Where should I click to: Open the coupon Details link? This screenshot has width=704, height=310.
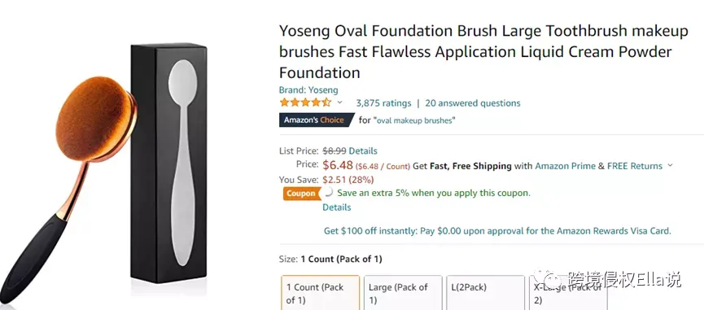point(337,207)
